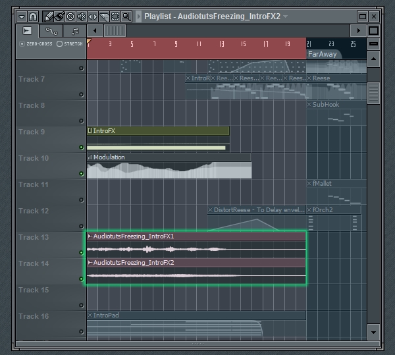This screenshot has height=355, width=395.
Task: Select the Track 13 label
Action: pyautogui.click(x=34, y=237)
